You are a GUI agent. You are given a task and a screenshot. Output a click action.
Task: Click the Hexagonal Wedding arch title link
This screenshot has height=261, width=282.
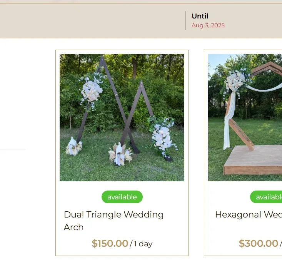pos(249,214)
